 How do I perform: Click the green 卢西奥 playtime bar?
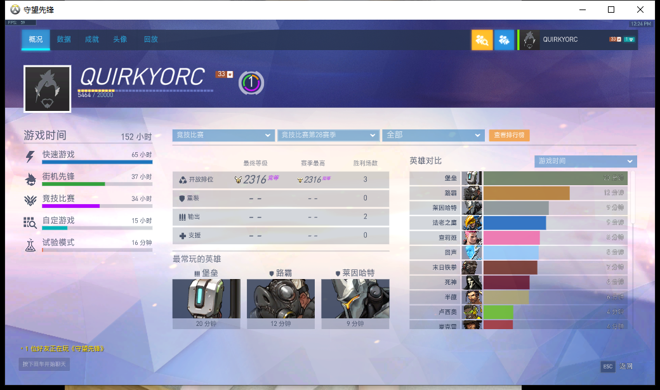pyautogui.click(x=498, y=312)
